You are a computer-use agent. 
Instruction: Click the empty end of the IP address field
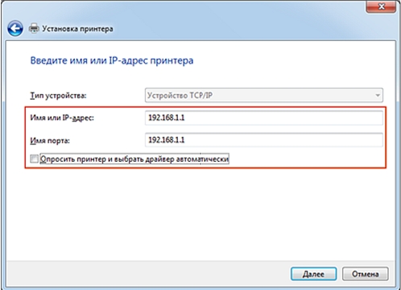pos(283,118)
